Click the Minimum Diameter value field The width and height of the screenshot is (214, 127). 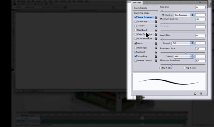point(200,19)
